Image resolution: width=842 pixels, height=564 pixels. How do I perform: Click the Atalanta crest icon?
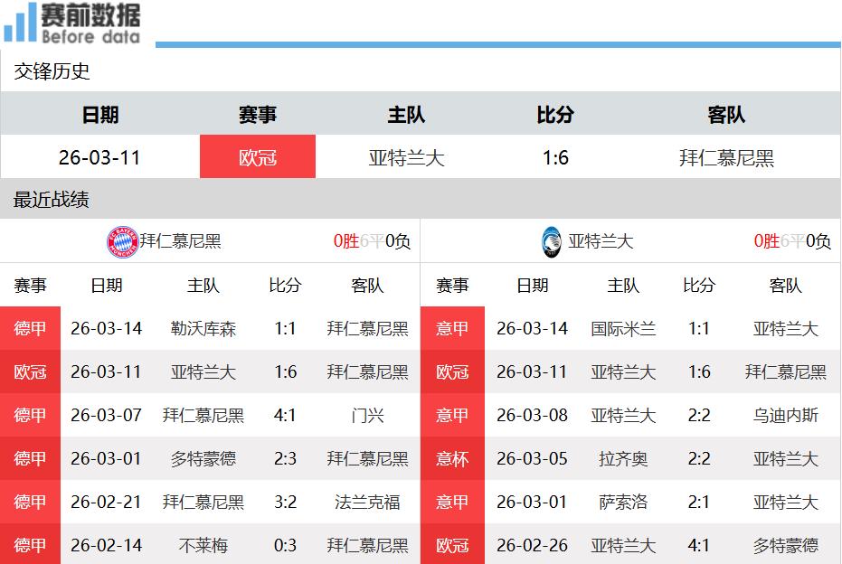point(552,242)
